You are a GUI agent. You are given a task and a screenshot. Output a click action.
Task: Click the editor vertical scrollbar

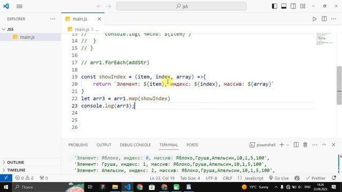339,85
